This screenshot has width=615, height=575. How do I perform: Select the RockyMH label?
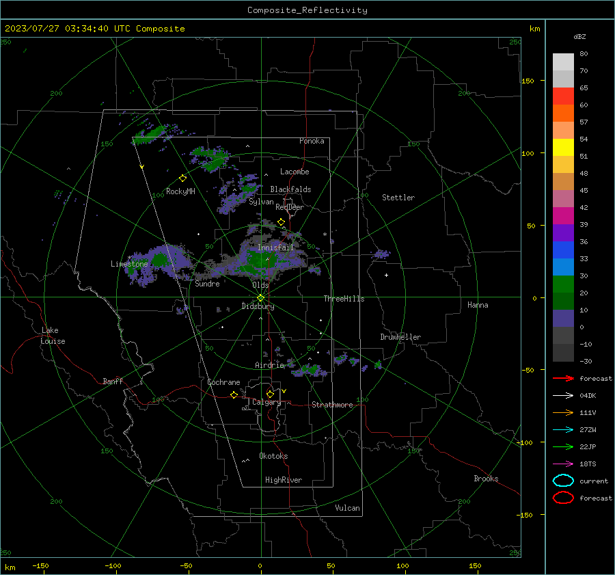(180, 191)
